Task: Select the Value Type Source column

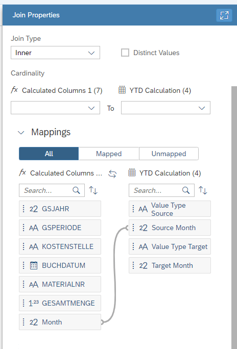Action: [x=170, y=209]
